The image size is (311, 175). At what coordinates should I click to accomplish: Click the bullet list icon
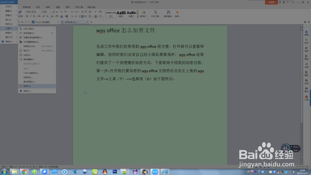point(72,12)
